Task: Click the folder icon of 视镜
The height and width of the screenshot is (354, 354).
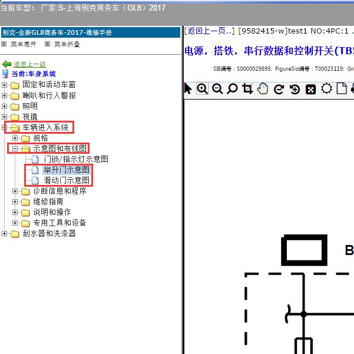Action: point(15,117)
